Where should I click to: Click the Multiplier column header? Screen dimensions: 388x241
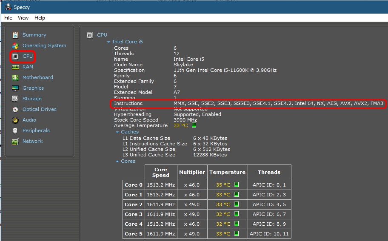(x=192, y=173)
